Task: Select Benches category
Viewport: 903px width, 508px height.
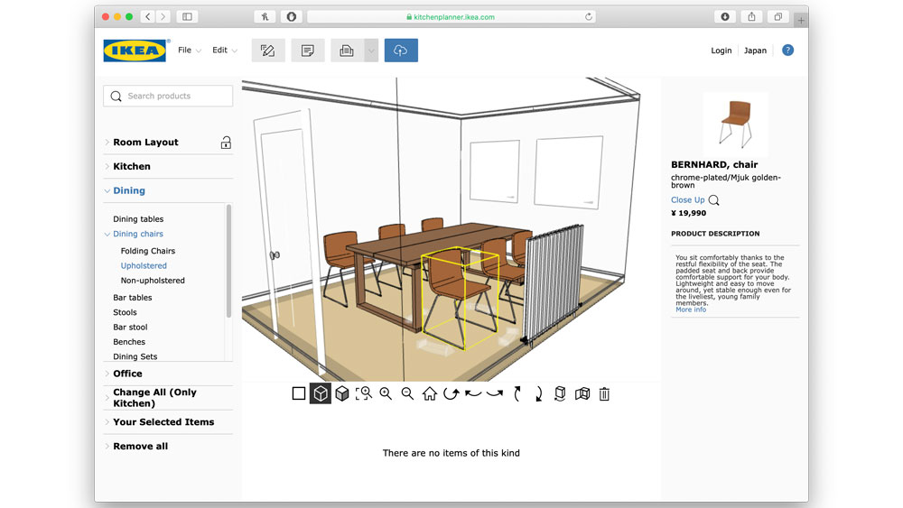Action: coord(129,342)
